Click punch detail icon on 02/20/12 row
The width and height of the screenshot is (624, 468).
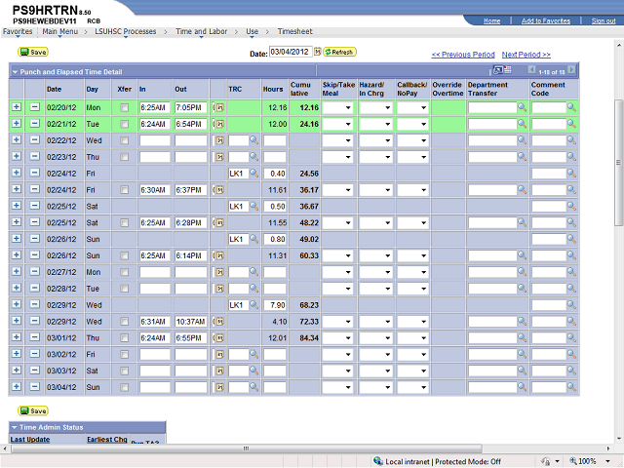click(x=217, y=107)
